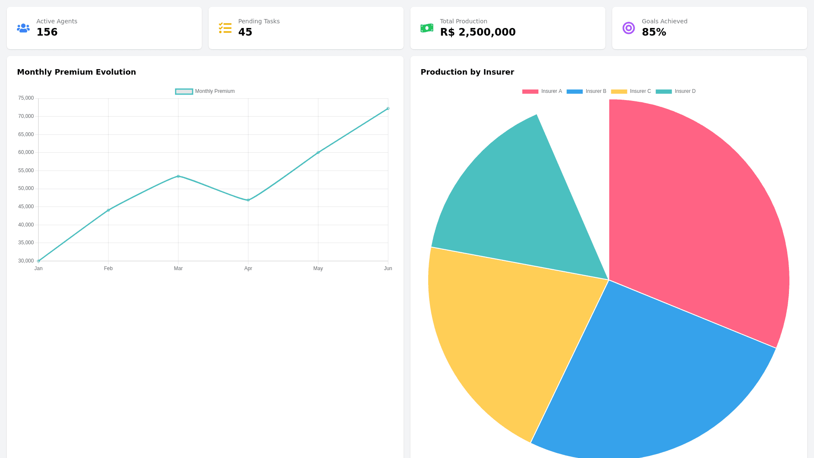This screenshot has height=458, width=814.
Task: Click the Active Agents people icon
Action: click(x=23, y=28)
